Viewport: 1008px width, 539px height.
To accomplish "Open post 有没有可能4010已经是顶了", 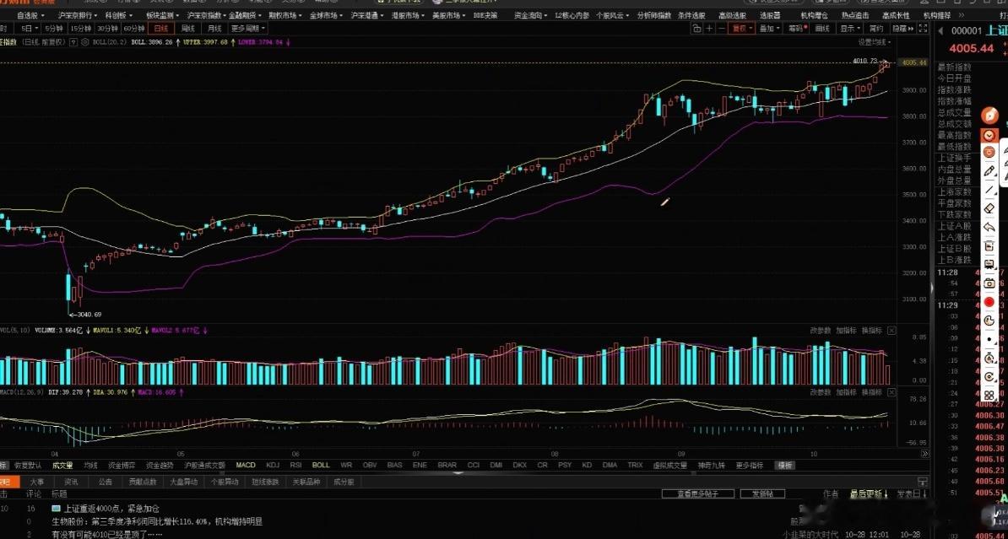I will (x=106, y=534).
